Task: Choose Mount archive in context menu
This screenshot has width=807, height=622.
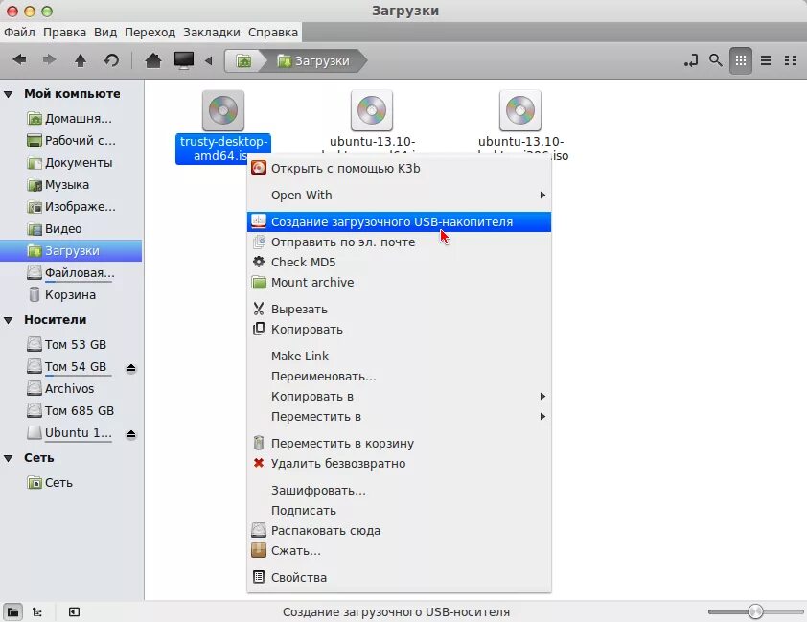Action: 399,282
